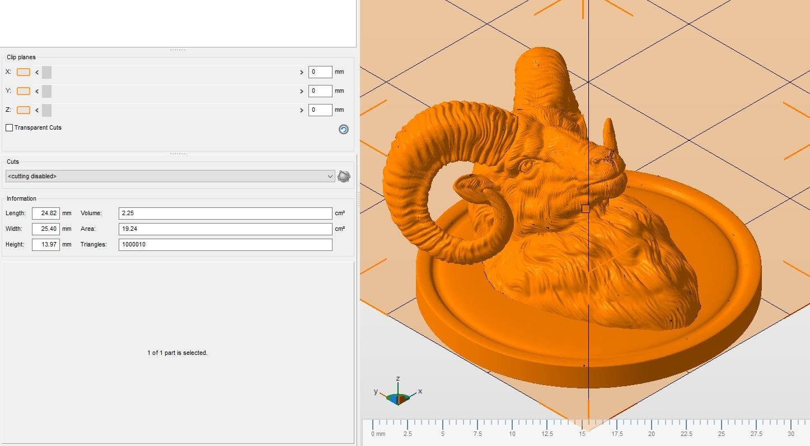The image size is (810, 446).
Task: Click the X clip plane mm input field
Action: click(x=320, y=72)
